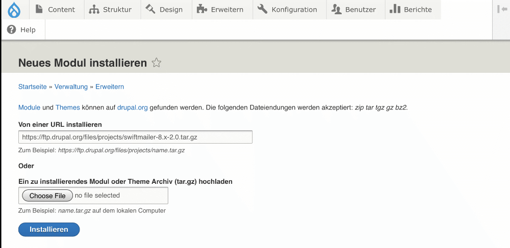Image resolution: width=510 pixels, height=248 pixels.
Task: Click the 'no file selected' text
Action: click(x=97, y=196)
